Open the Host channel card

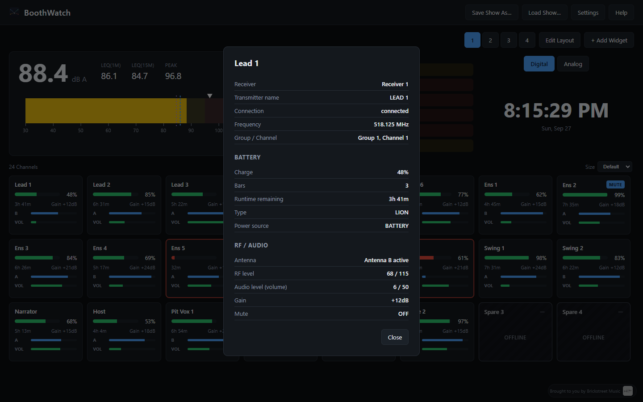(124, 332)
